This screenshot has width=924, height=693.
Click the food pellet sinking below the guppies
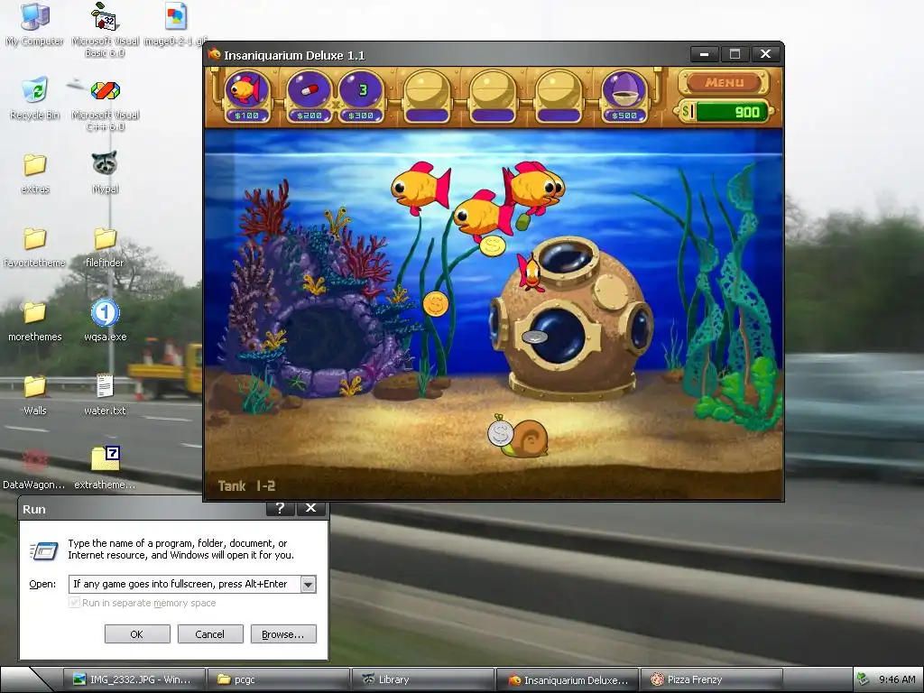(x=522, y=222)
